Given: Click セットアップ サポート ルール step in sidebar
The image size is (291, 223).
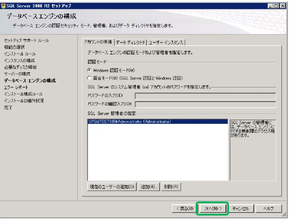Looking at the screenshot, I should pos(27,40).
